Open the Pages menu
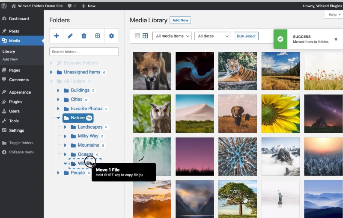The width and height of the screenshot is (343, 218). coord(15,71)
